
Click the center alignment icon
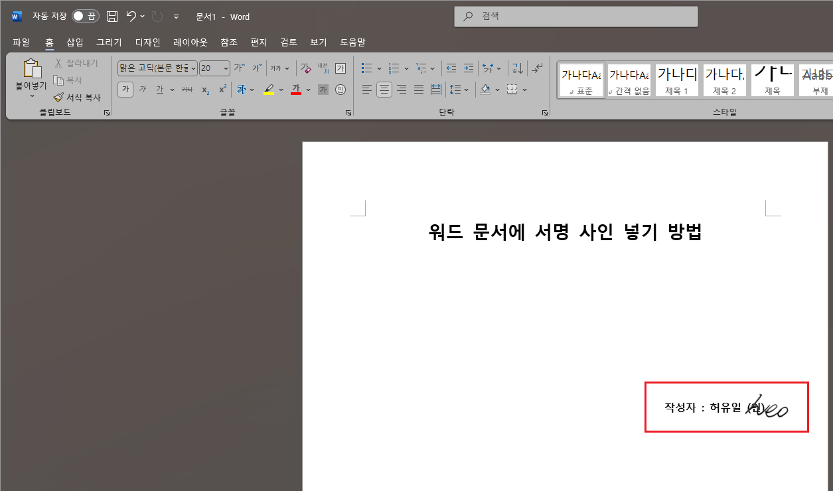384,89
